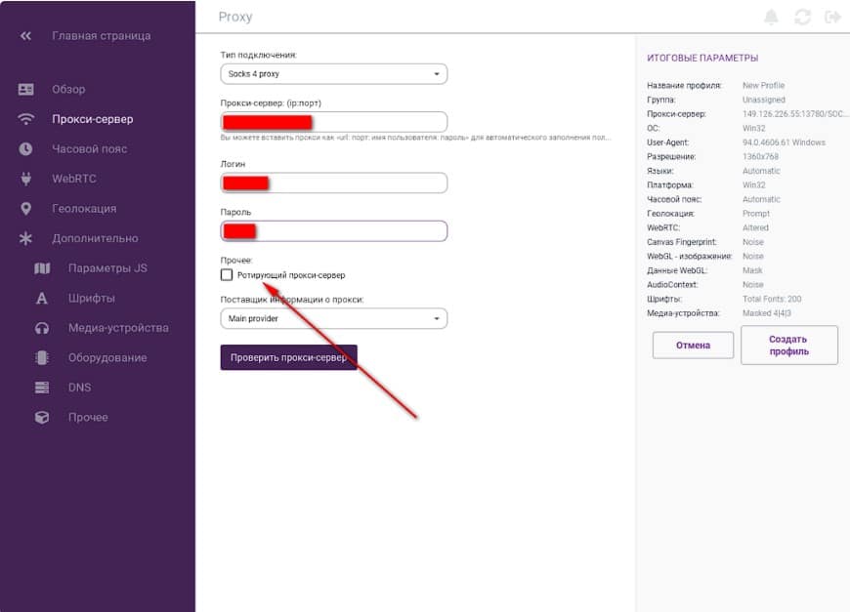Click the collapse sidebar double-chevron icon

tap(26, 36)
